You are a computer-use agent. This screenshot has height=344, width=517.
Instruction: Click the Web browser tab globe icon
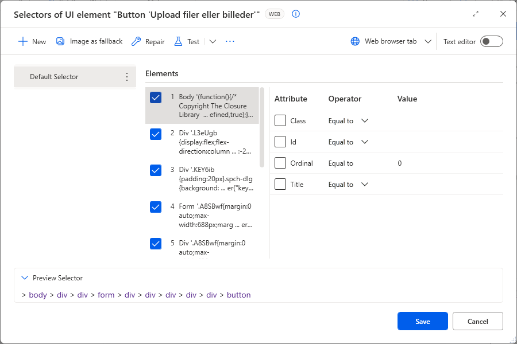point(355,41)
